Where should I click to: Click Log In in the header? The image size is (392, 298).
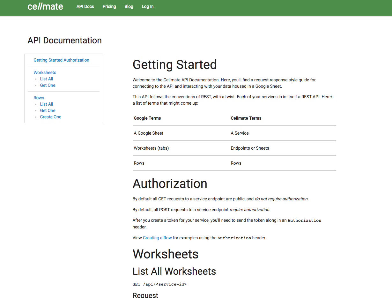147,6
